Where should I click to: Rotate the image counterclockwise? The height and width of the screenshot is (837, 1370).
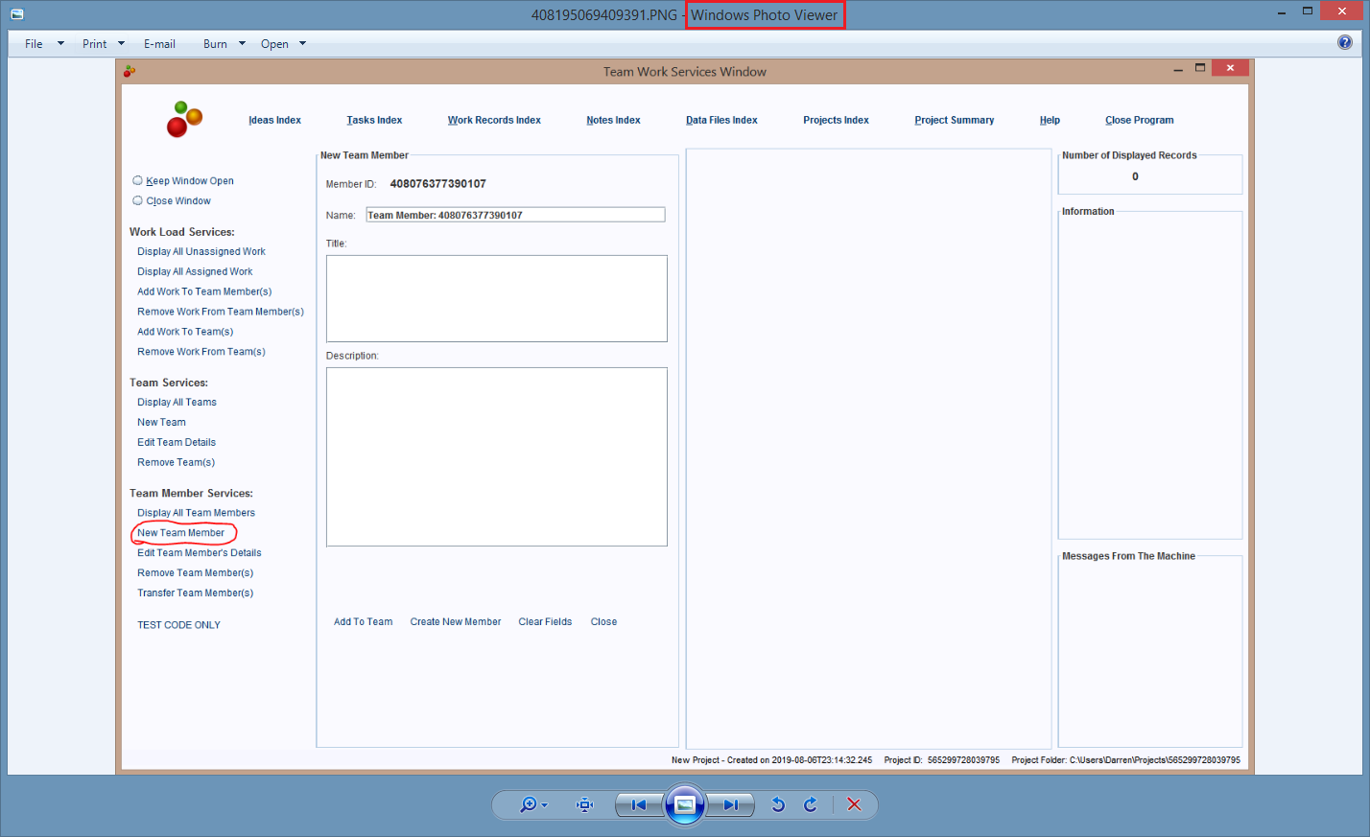778,805
